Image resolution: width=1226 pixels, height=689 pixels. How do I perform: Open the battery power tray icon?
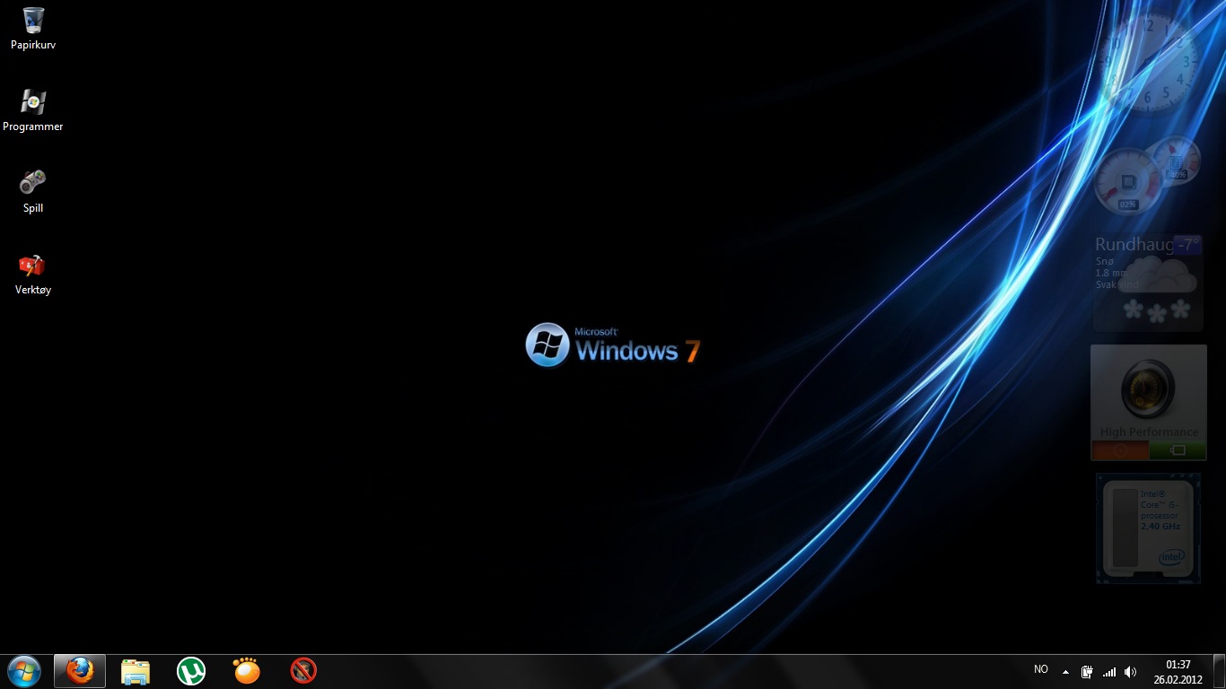coord(1087,672)
